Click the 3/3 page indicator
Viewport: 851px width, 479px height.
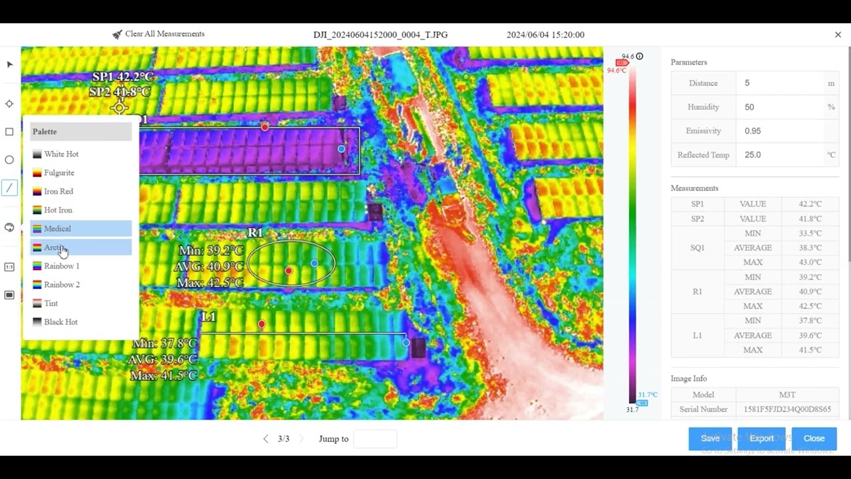click(x=283, y=438)
